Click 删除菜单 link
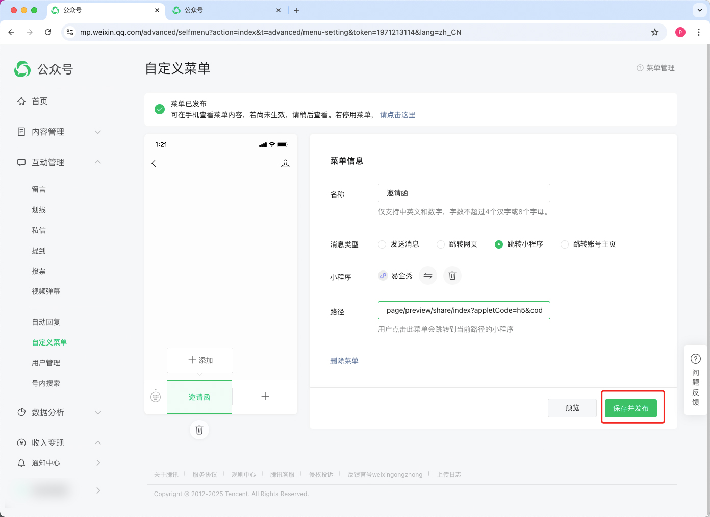 tap(344, 361)
